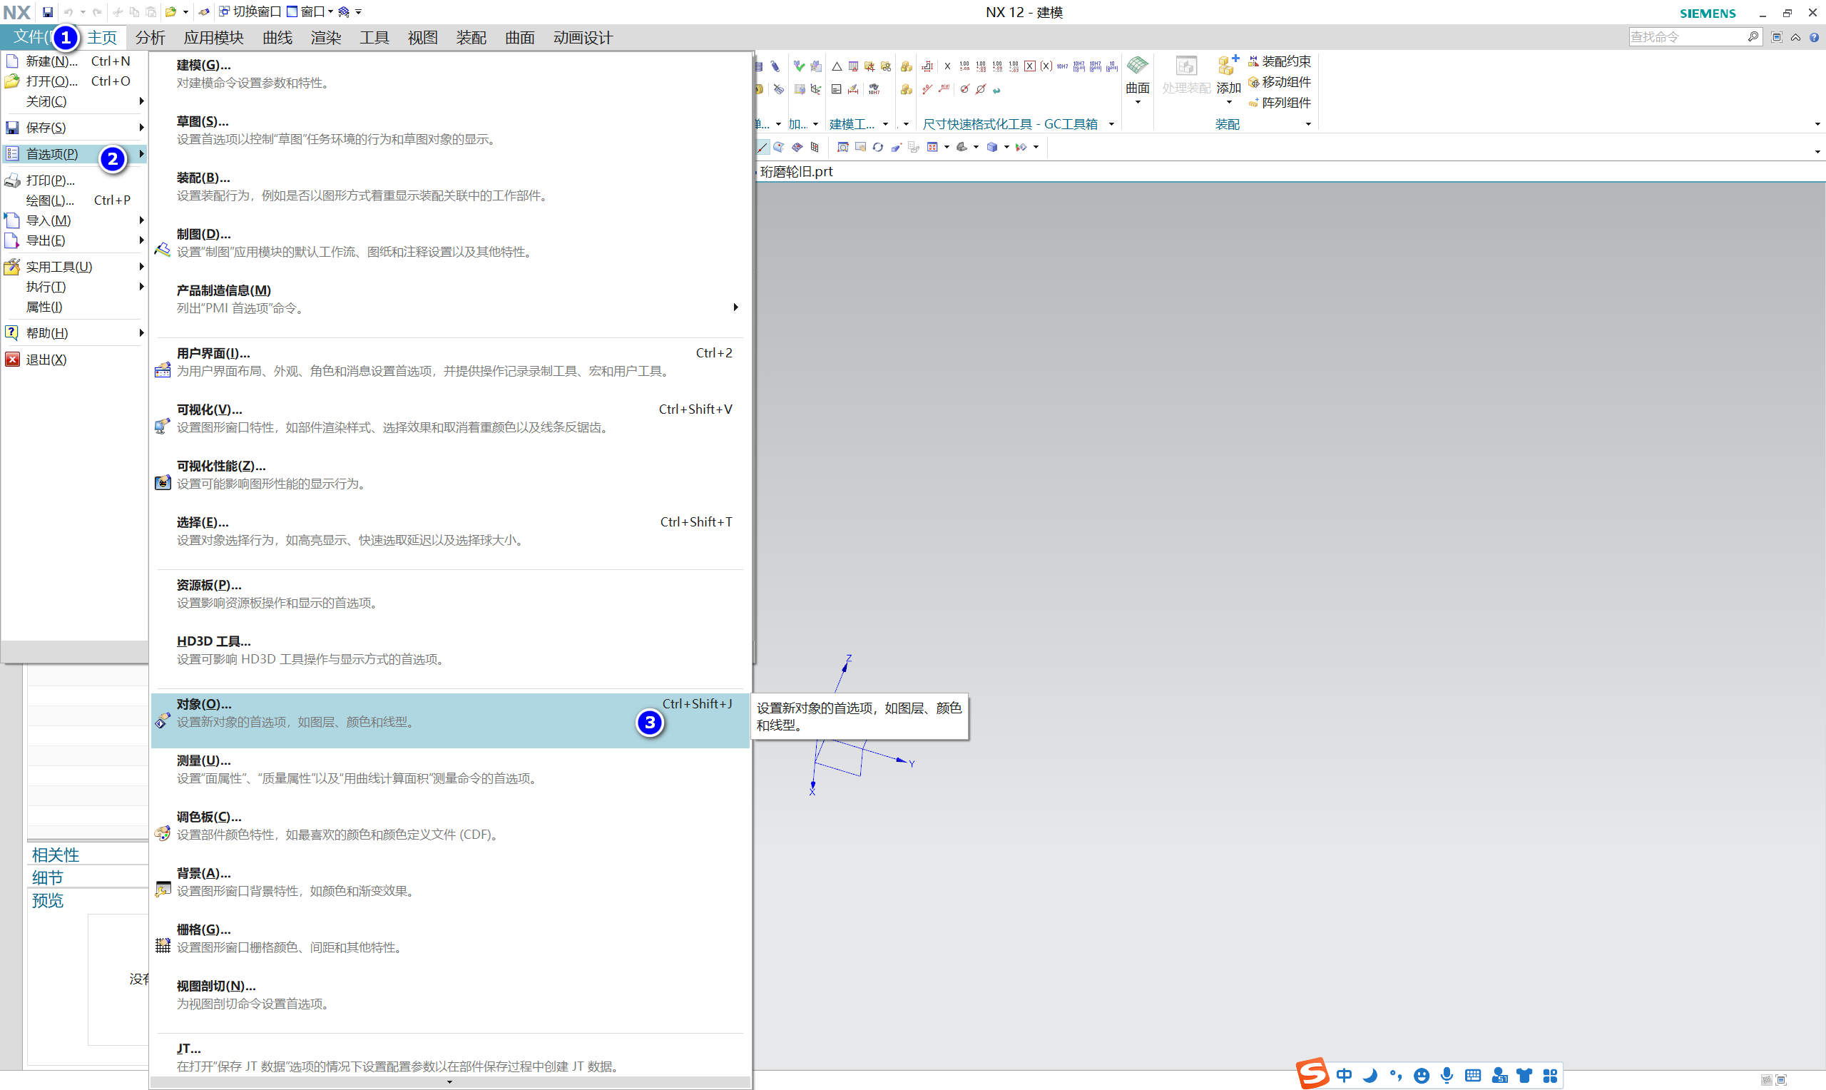Expand the 导出(E) submenu

click(x=73, y=240)
